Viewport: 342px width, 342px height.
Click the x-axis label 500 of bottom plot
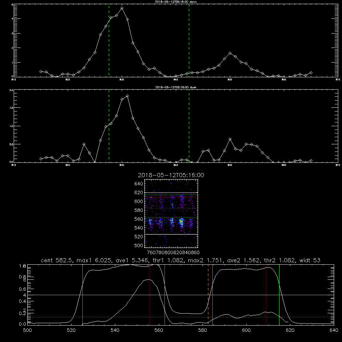click(x=27, y=330)
